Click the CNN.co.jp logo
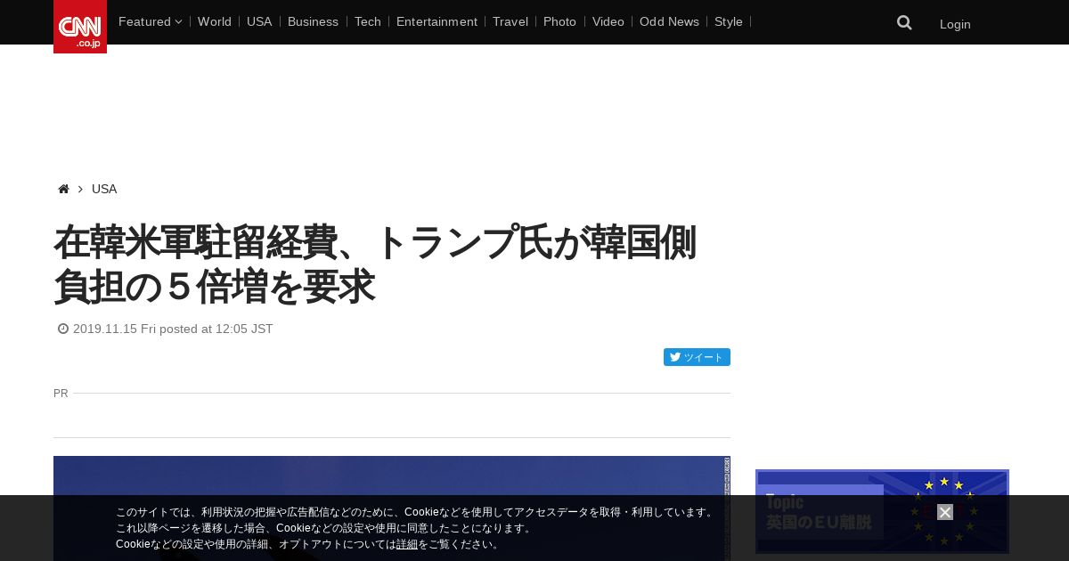 click(x=80, y=27)
